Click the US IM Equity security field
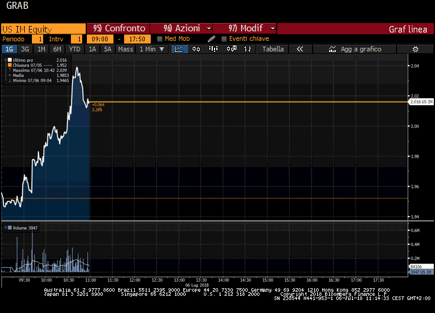The height and width of the screenshot is (313, 435). pyautogui.click(x=43, y=29)
